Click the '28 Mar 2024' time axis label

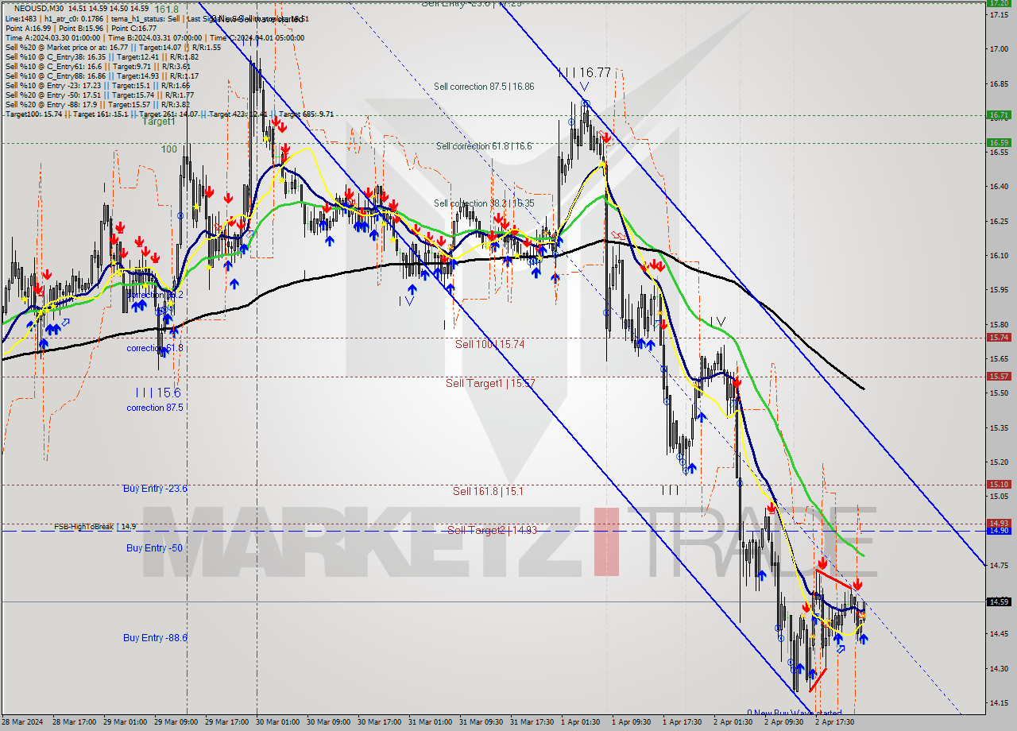coord(23,722)
